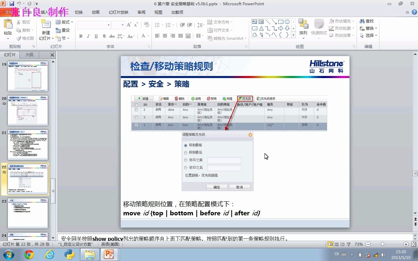Select the Text Box shape in gallery
Screen dimensions: 418x261
point(255,22)
